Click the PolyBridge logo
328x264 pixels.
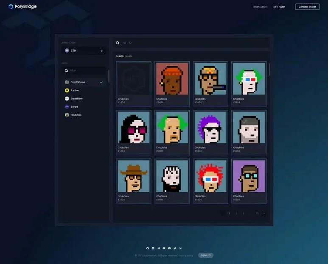(22, 6)
